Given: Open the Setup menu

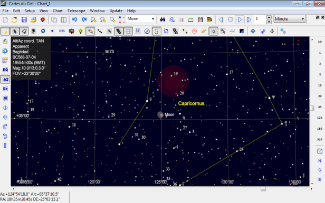Looking at the screenshot, I should (x=30, y=11).
